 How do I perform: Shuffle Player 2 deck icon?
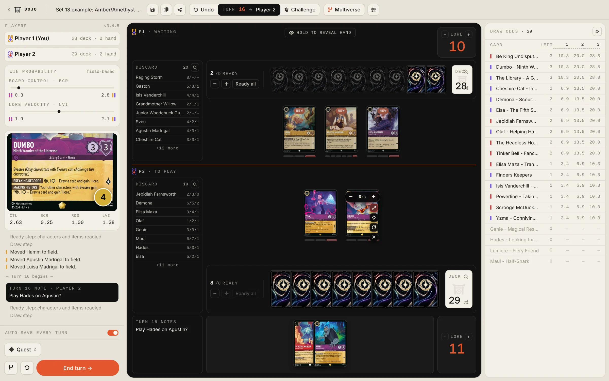tap(466, 302)
